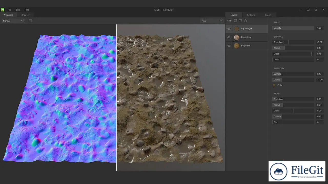Open the File menu
The height and width of the screenshot is (184, 328).
[x=9, y=10]
